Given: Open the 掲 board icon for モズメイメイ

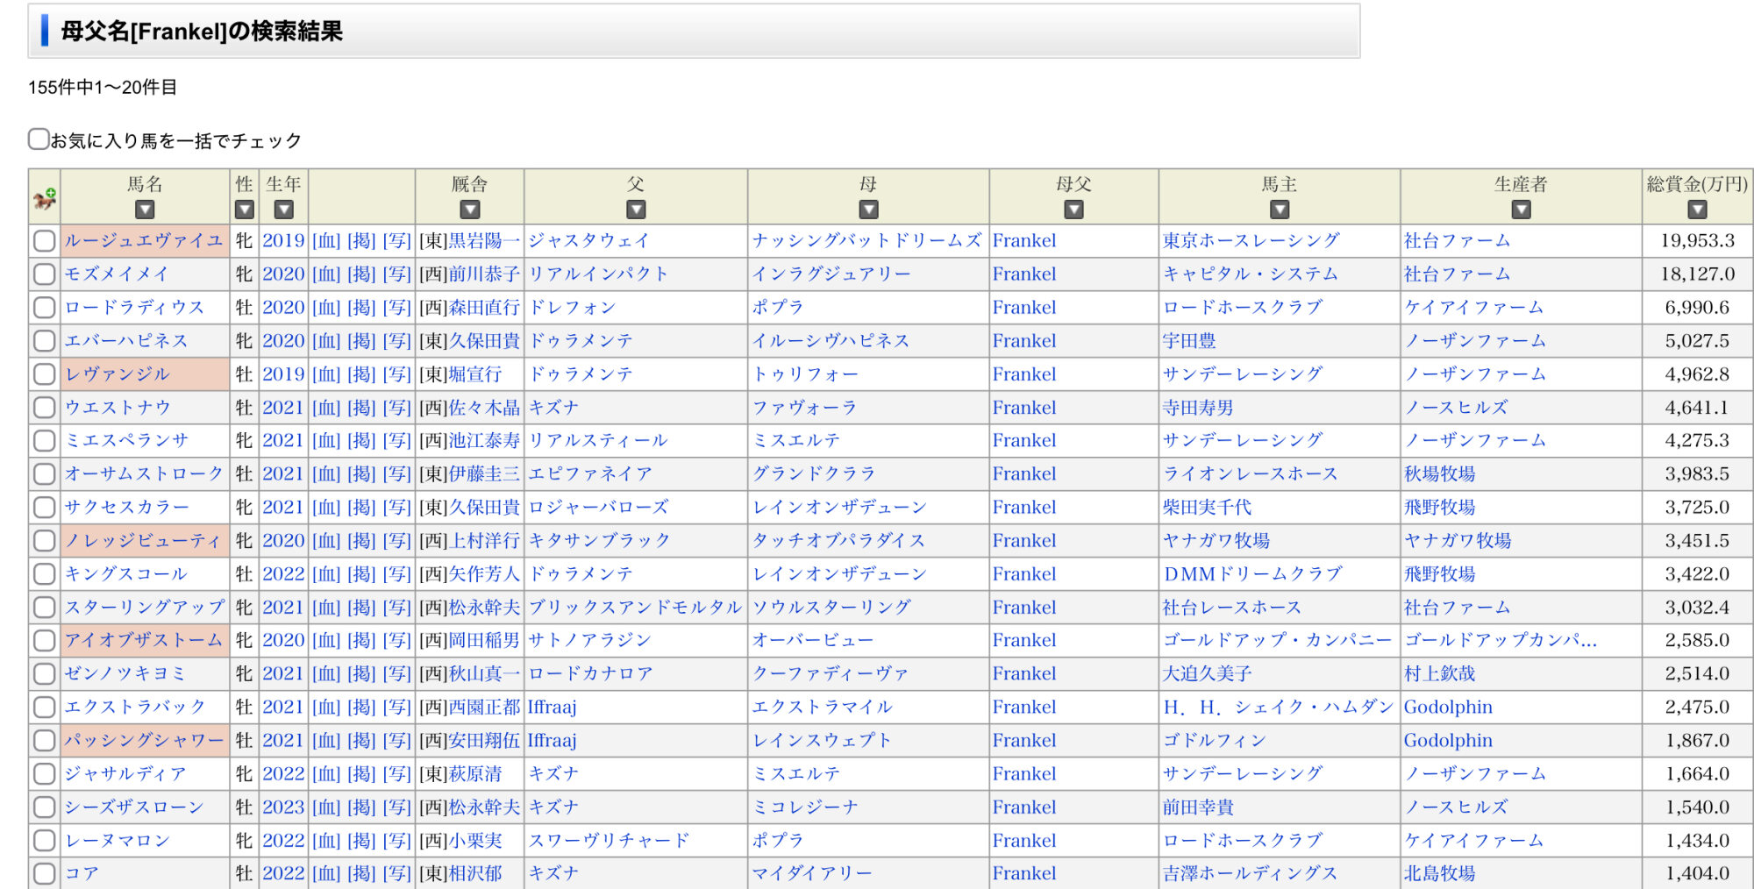Looking at the screenshot, I should click(361, 274).
